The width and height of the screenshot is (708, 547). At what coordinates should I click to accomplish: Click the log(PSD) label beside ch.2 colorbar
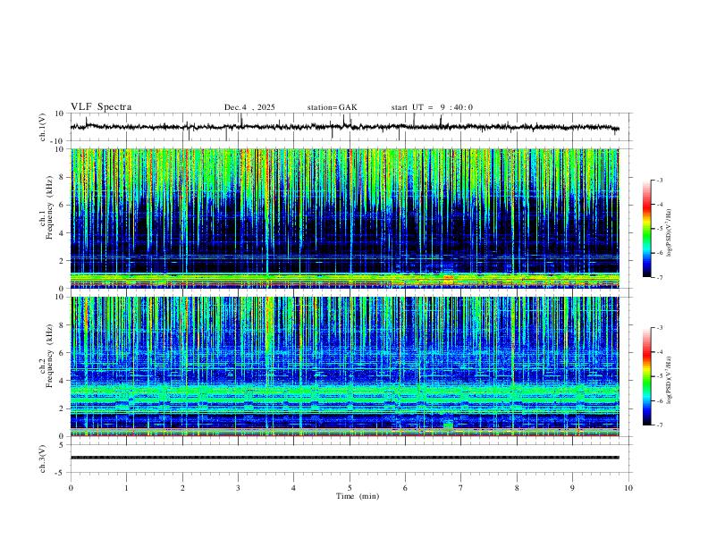(x=670, y=380)
